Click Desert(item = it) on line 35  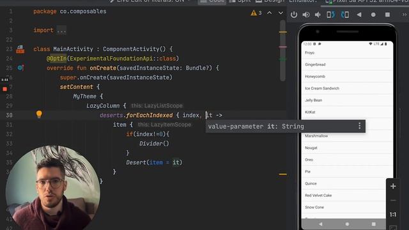(154, 162)
